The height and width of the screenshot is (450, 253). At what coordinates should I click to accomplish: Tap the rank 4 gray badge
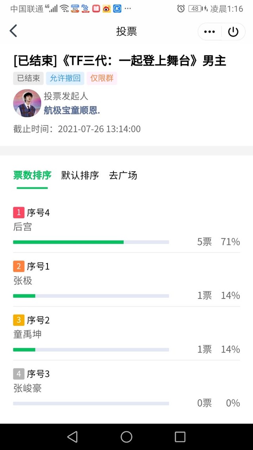pyautogui.click(x=19, y=374)
